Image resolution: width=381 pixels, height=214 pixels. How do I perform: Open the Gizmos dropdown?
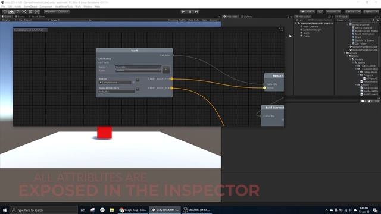(x=214, y=20)
